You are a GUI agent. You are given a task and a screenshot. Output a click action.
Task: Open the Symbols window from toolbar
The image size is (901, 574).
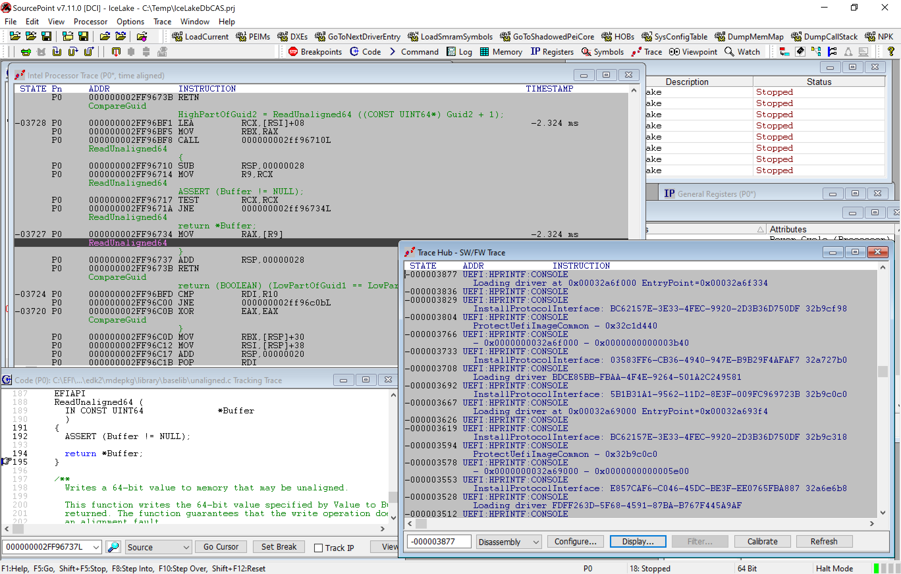pyautogui.click(x=602, y=52)
